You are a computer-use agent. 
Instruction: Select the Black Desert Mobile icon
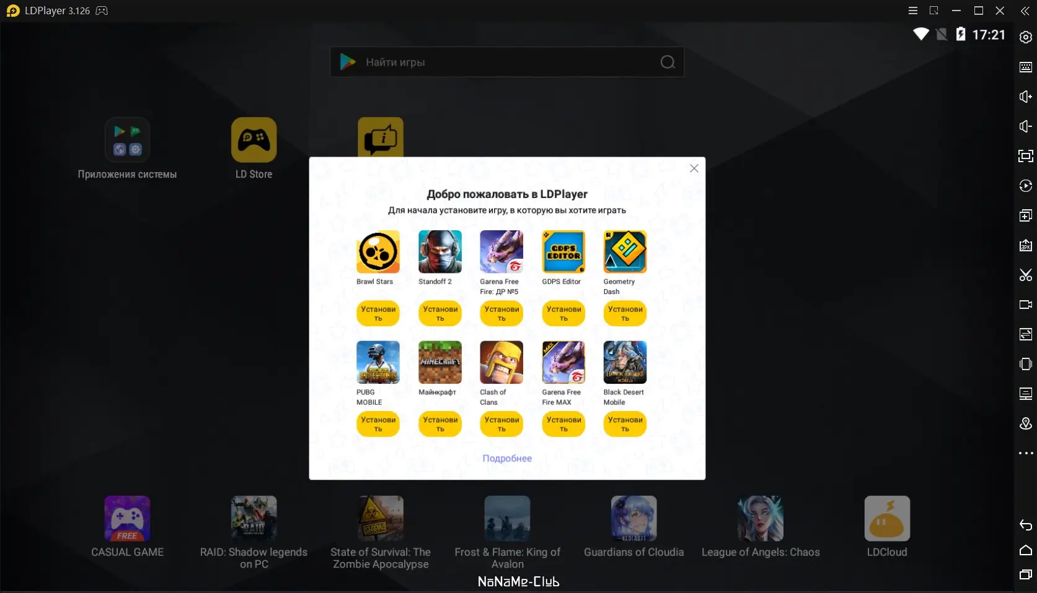coord(625,362)
